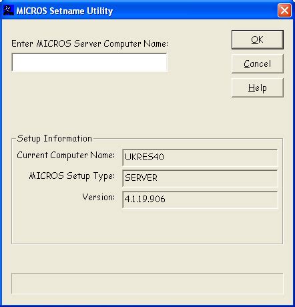Click the MICROS app icon in title bar
The image size is (295, 307).
pyautogui.click(x=9, y=11)
